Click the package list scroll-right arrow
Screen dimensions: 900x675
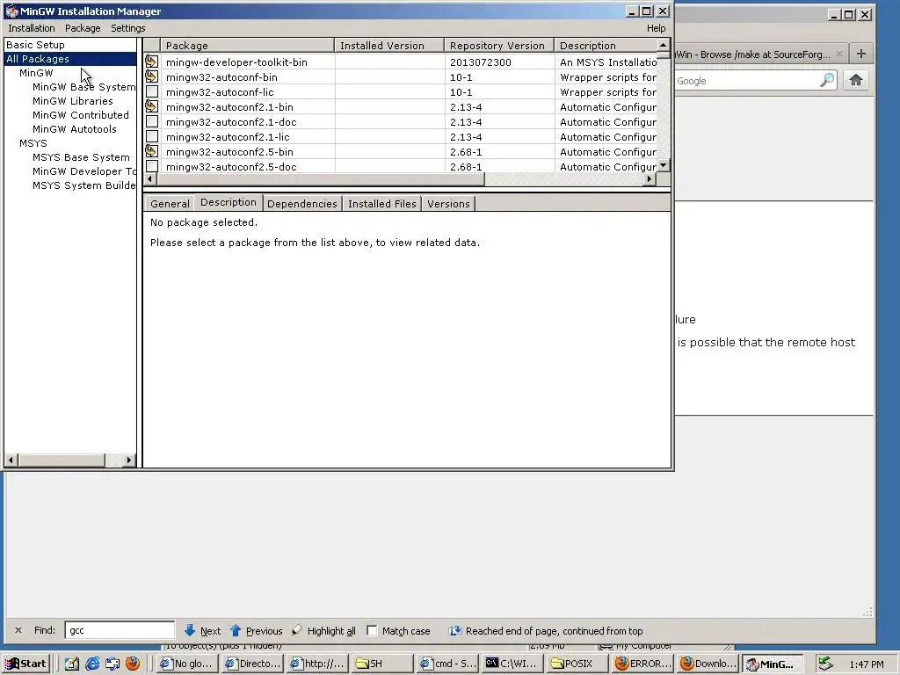tap(650, 179)
